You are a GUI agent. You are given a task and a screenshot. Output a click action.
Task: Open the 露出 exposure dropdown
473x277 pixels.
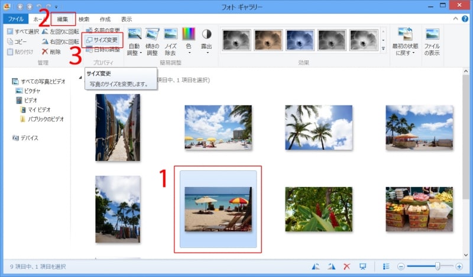coord(206,52)
